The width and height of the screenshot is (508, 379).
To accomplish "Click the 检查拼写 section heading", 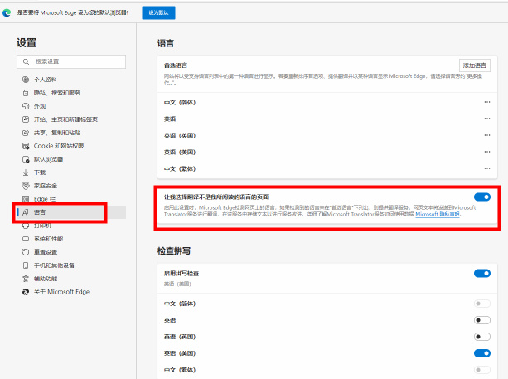I will point(174,251).
